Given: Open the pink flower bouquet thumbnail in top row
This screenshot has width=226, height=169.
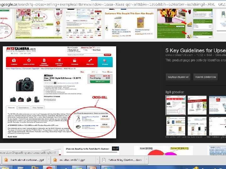Looking at the screenshot, I should tap(39, 23).
